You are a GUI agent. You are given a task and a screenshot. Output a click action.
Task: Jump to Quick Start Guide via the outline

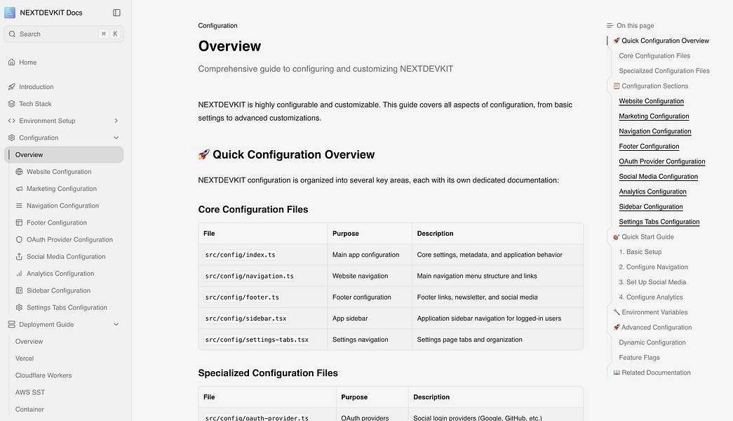point(648,236)
